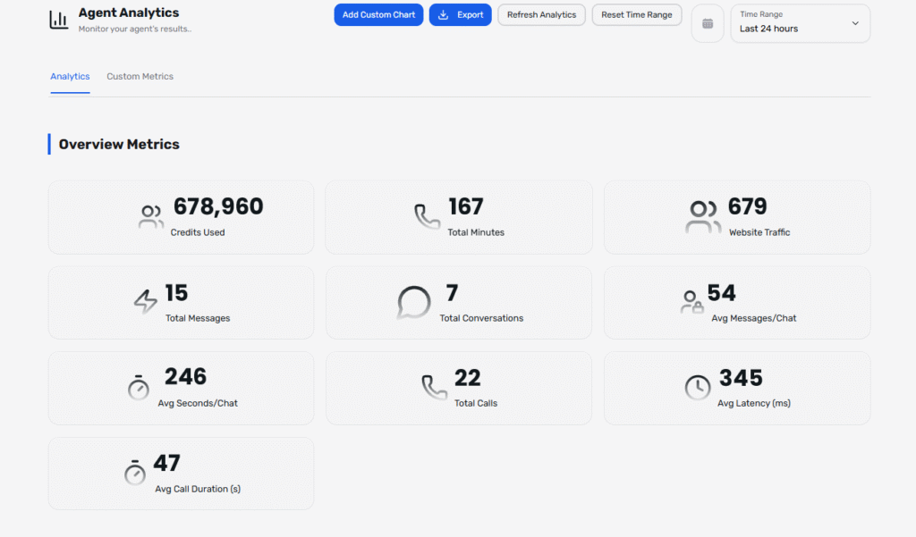Click the Avg Call Duration stopwatch icon
Image resolution: width=916 pixels, height=537 pixels.
(135, 472)
